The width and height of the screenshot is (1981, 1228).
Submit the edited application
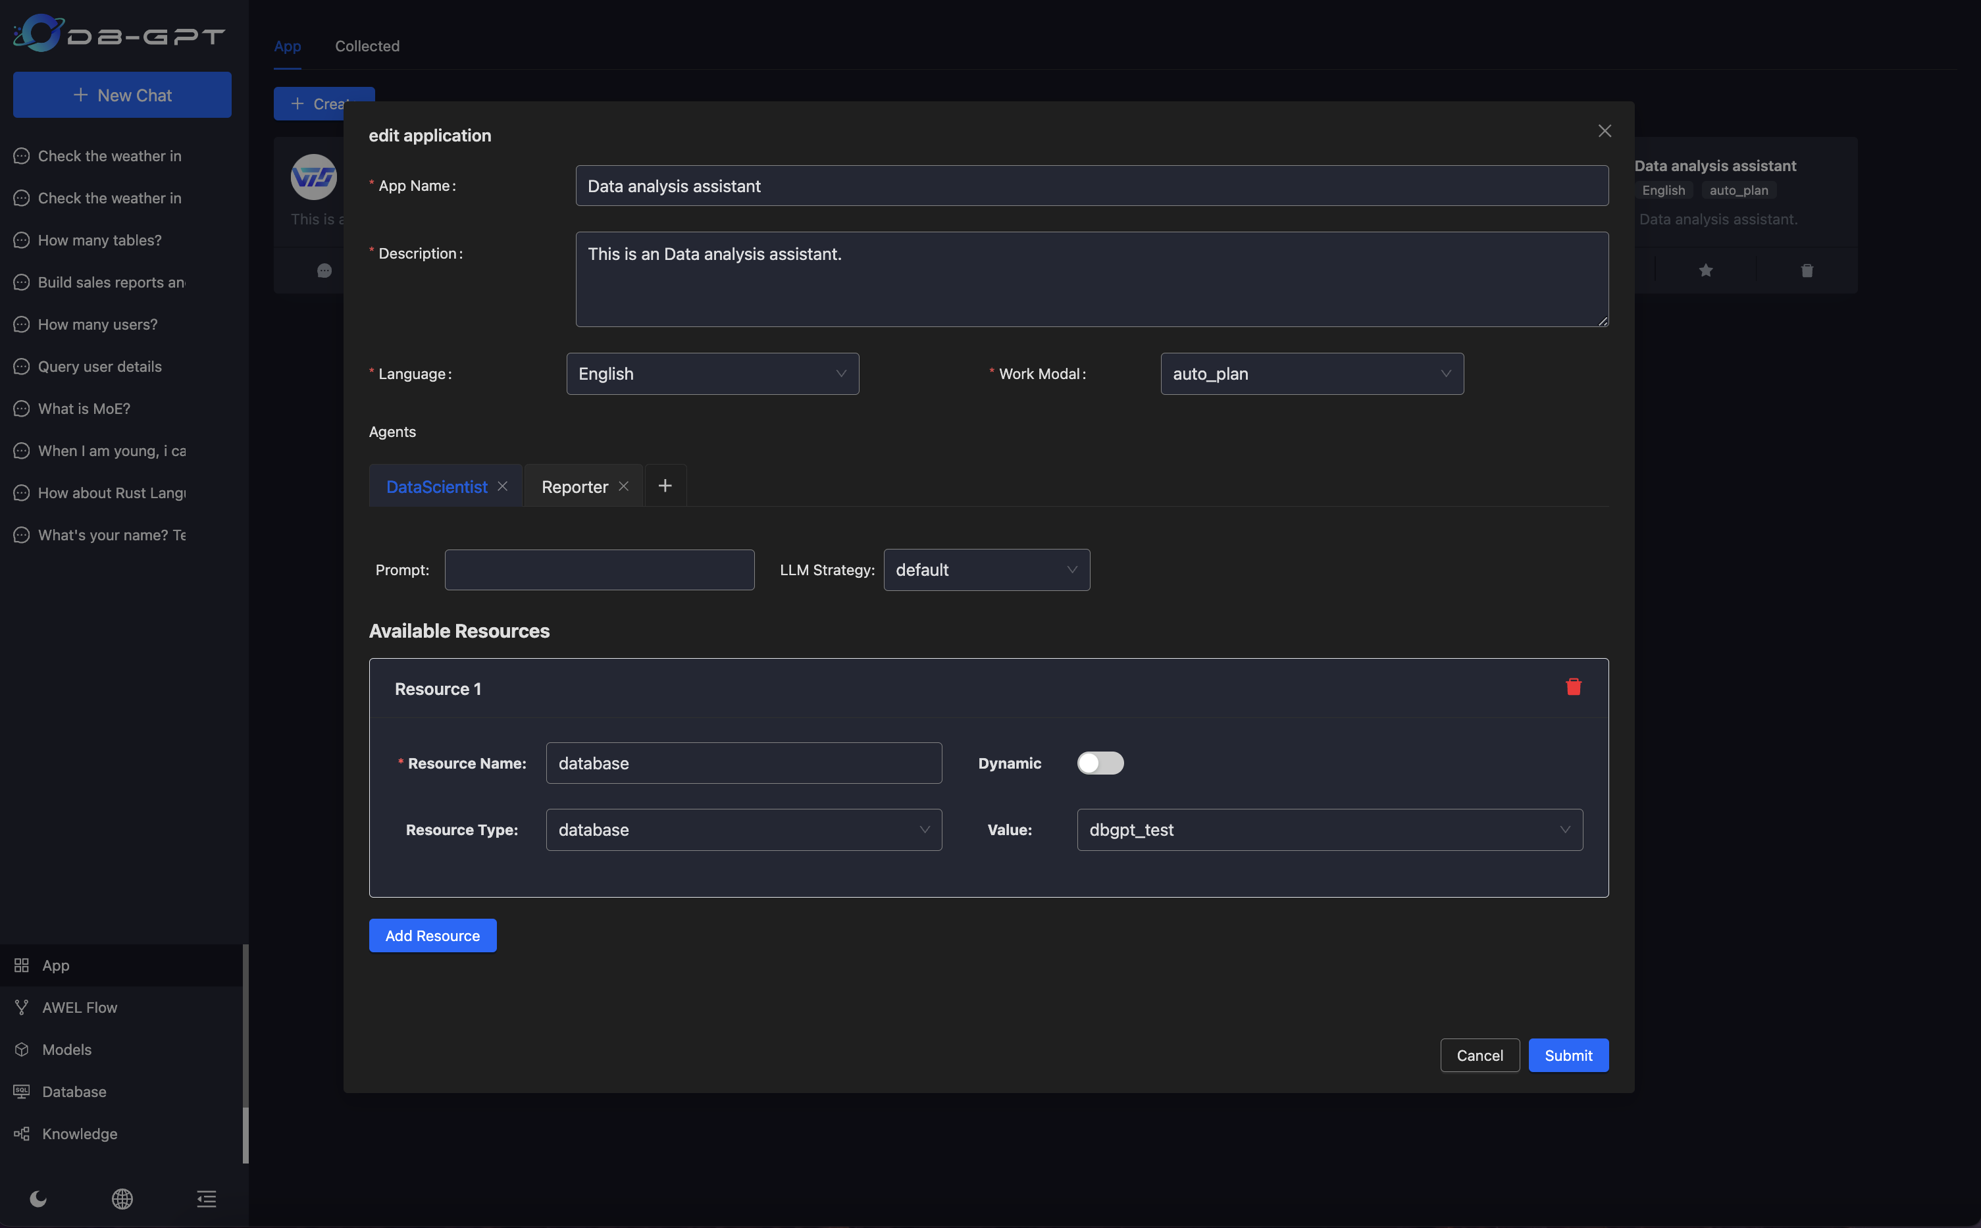[1568, 1055]
